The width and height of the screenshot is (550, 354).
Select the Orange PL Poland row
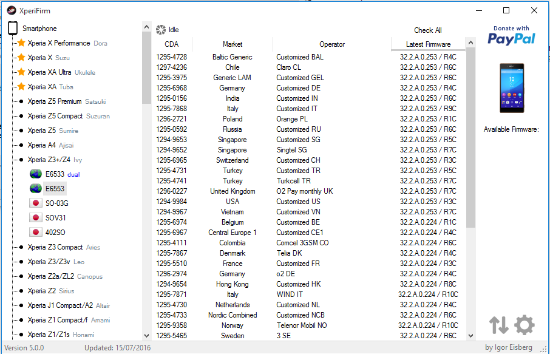(308, 119)
